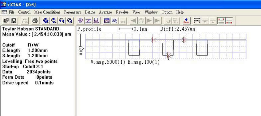Toggle the red-dotted line icon ending toolbar
Viewport: 261px width, 116px height.
(x=229, y=21)
